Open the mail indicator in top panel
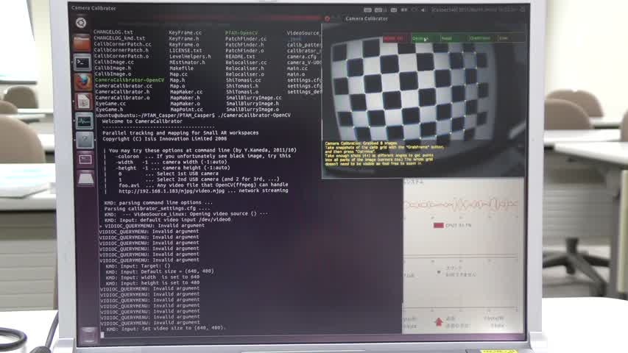The height and width of the screenshot is (353, 628). 394,10
